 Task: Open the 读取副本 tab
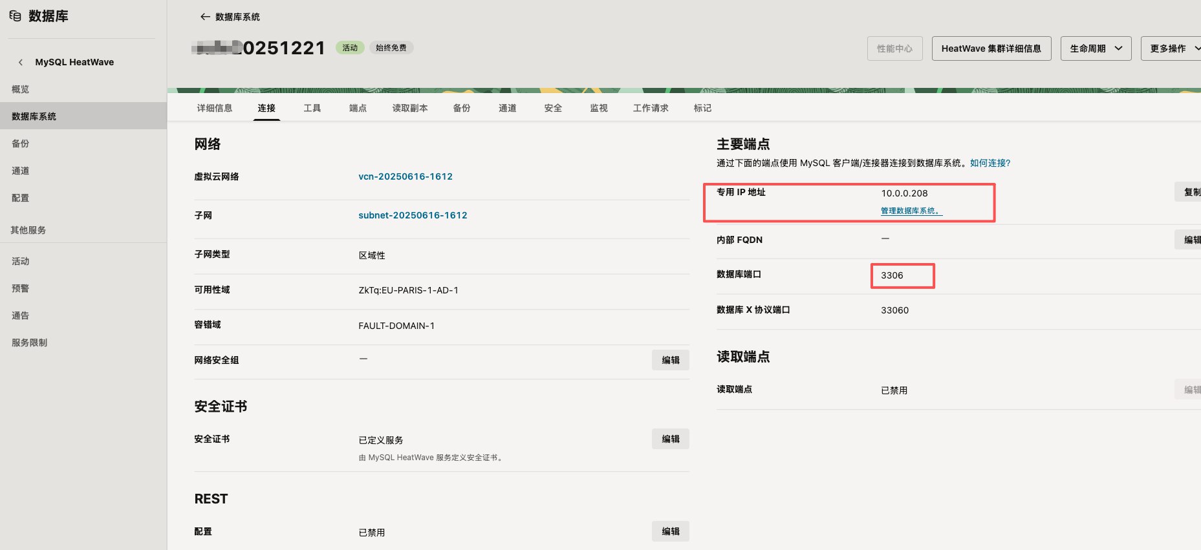(409, 108)
